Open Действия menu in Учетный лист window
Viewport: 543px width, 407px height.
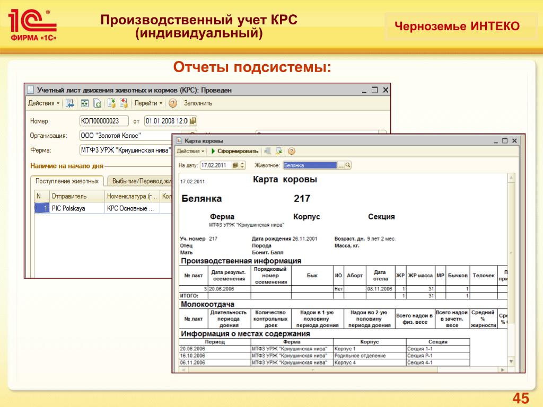(x=43, y=103)
